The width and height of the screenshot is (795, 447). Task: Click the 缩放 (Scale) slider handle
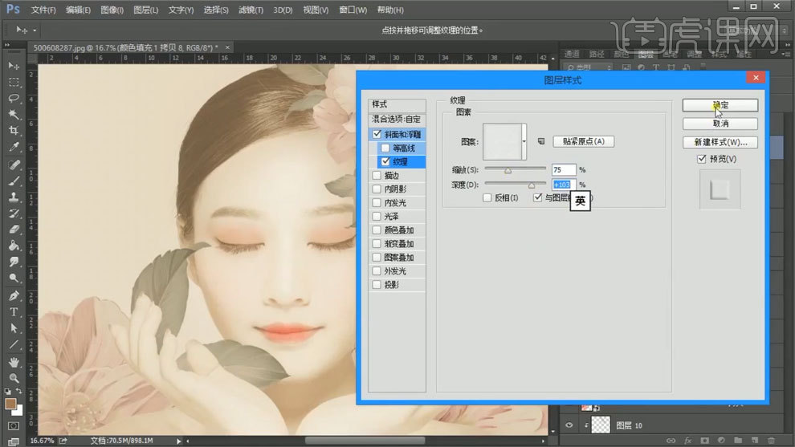point(508,170)
